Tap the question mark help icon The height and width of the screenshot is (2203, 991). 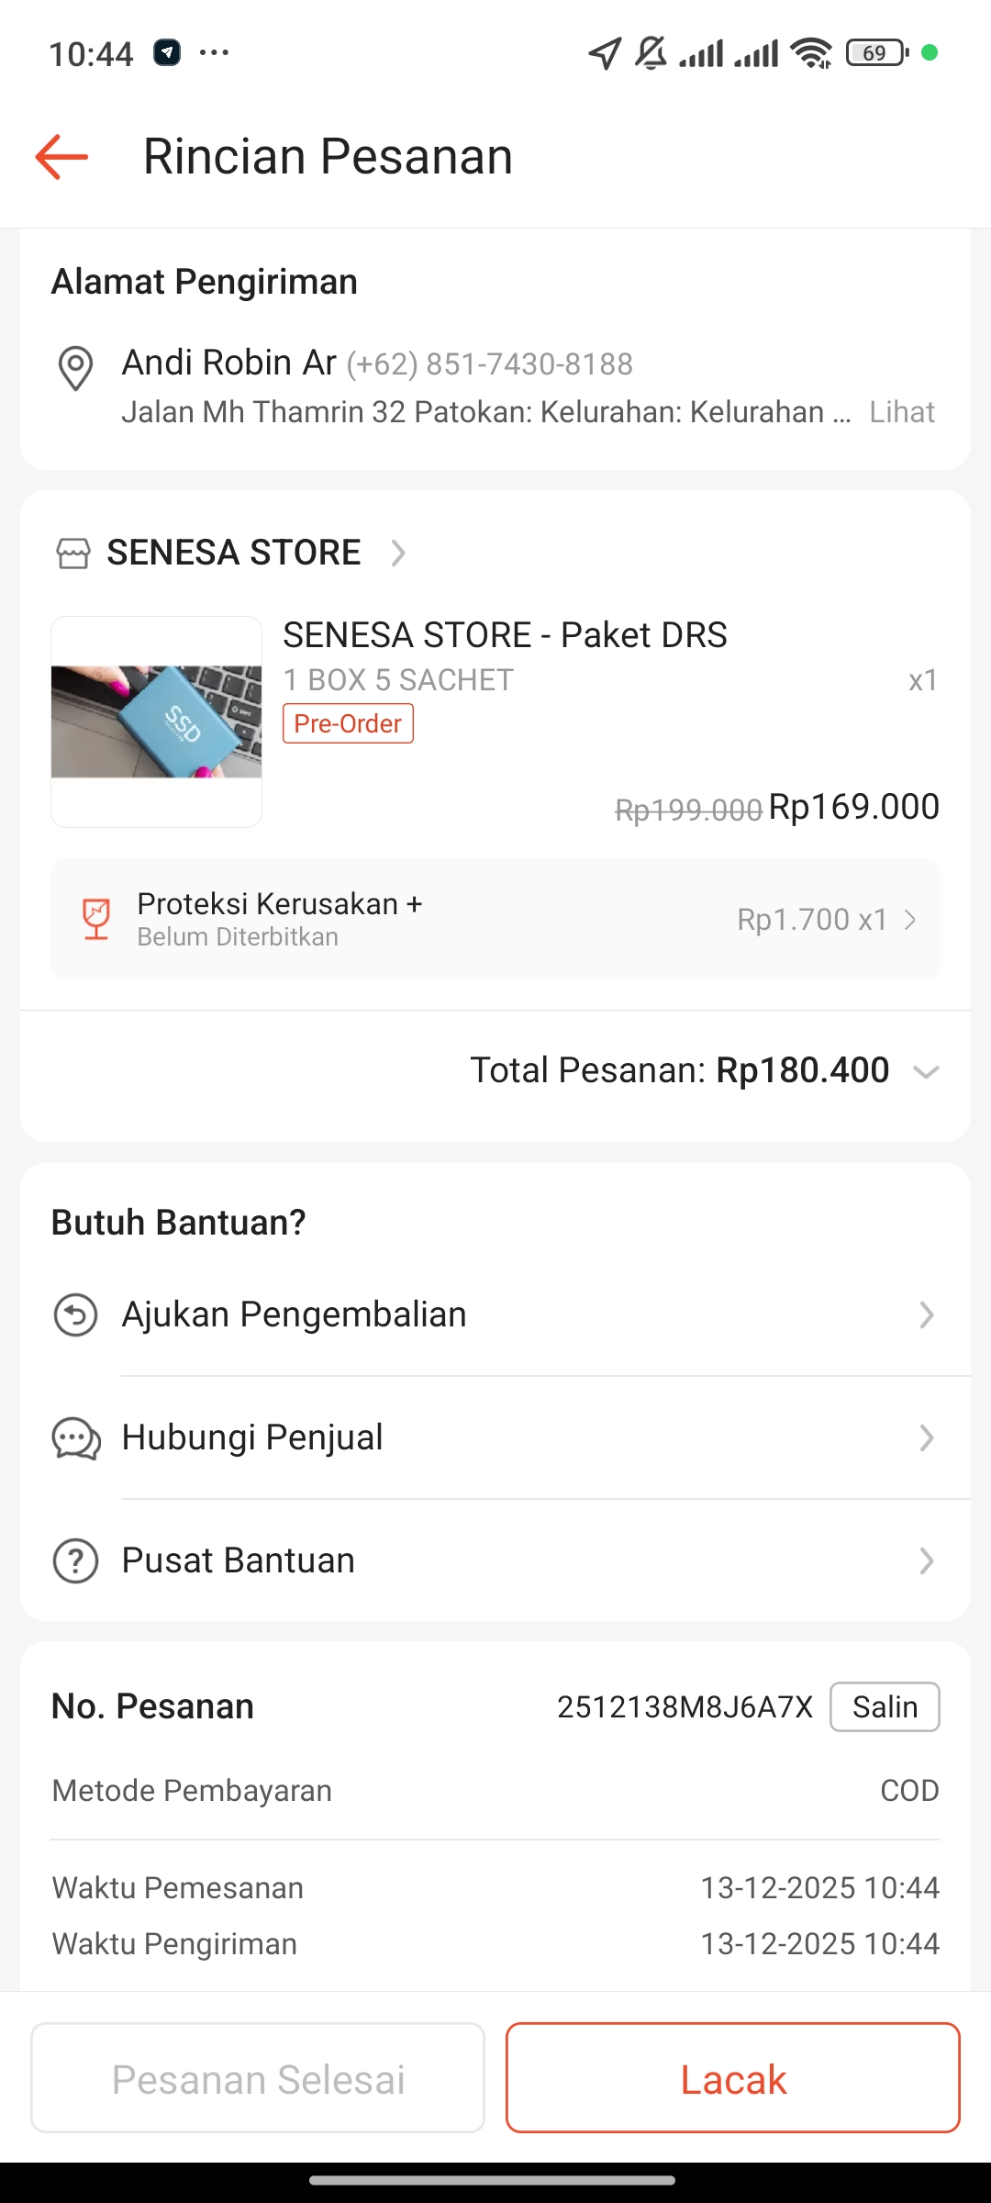(x=75, y=1560)
